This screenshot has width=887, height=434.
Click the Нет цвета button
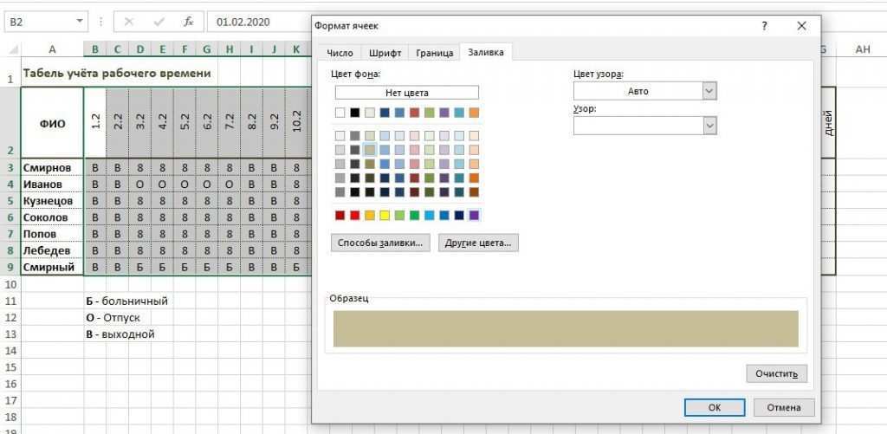tap(406, 93)
